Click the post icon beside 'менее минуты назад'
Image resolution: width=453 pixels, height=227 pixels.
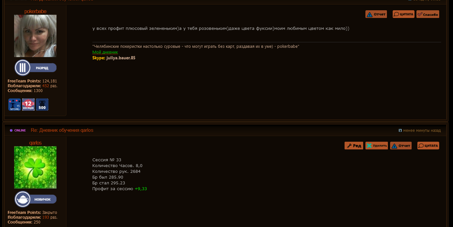[400, 130]
